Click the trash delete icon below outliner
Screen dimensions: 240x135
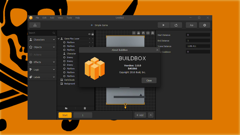coord(85,108)
